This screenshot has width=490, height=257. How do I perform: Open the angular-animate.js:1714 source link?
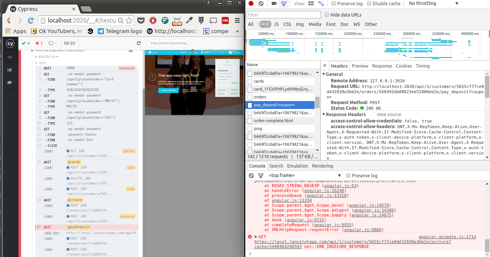447,237
